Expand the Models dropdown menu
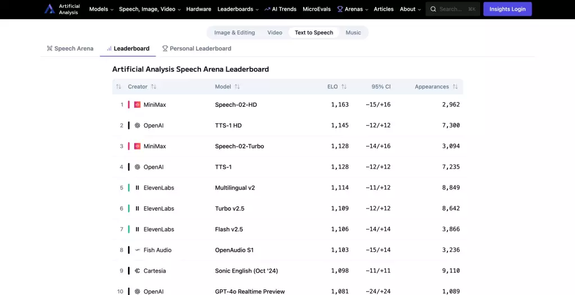 click(x=101, y=9)
